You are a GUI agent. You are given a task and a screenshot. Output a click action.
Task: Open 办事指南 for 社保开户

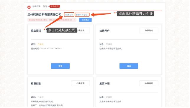point(149,31)
